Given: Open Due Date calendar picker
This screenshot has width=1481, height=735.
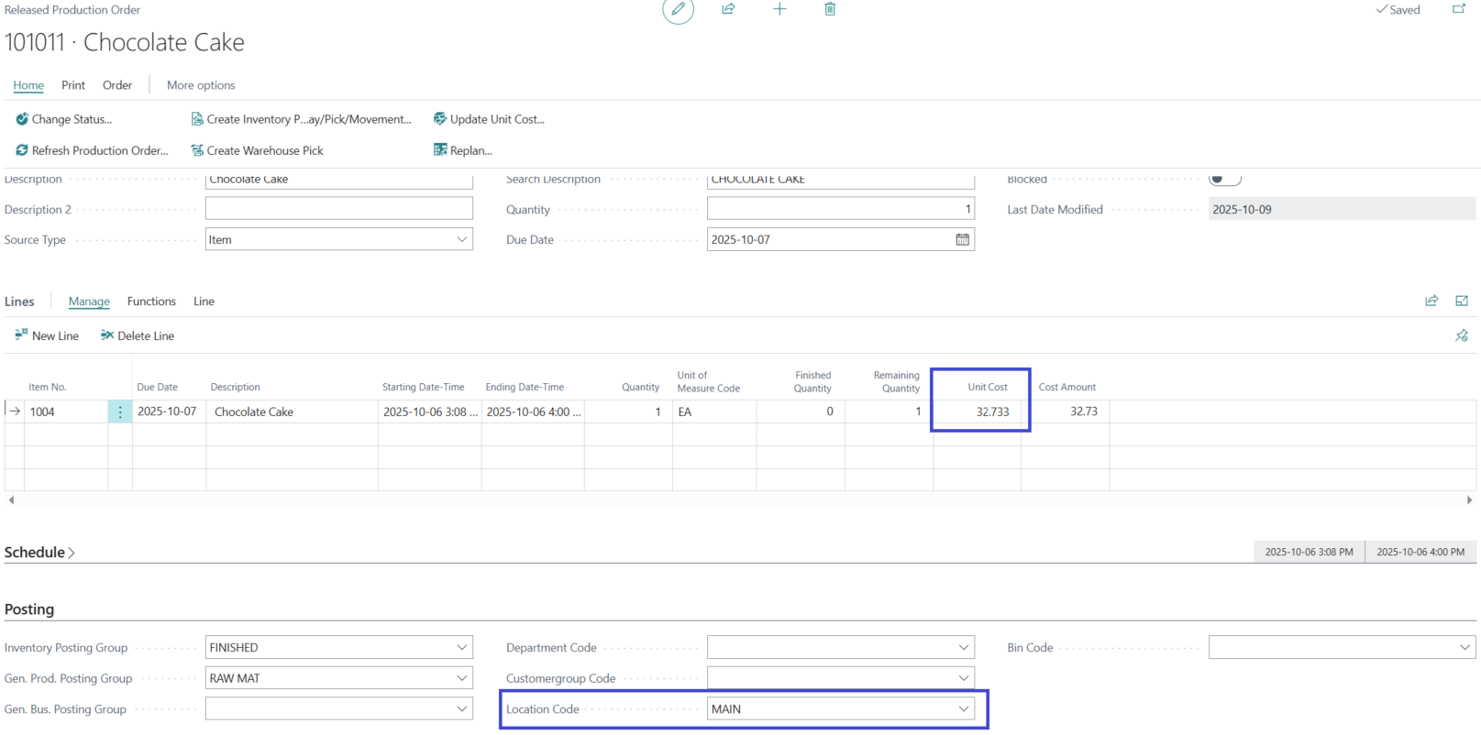Looking at the screenshot, I should tap(962, 240).
